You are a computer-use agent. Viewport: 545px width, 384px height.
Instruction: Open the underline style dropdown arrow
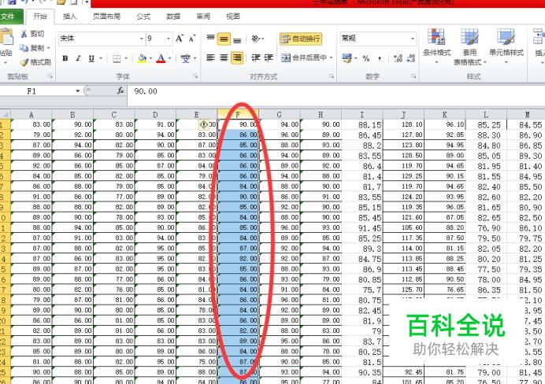pyautogui.click(x=101, y=58)
